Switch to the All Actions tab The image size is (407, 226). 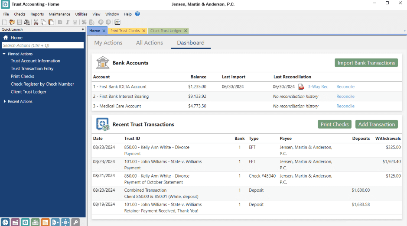pyautogui.click(x=150, y=43)
